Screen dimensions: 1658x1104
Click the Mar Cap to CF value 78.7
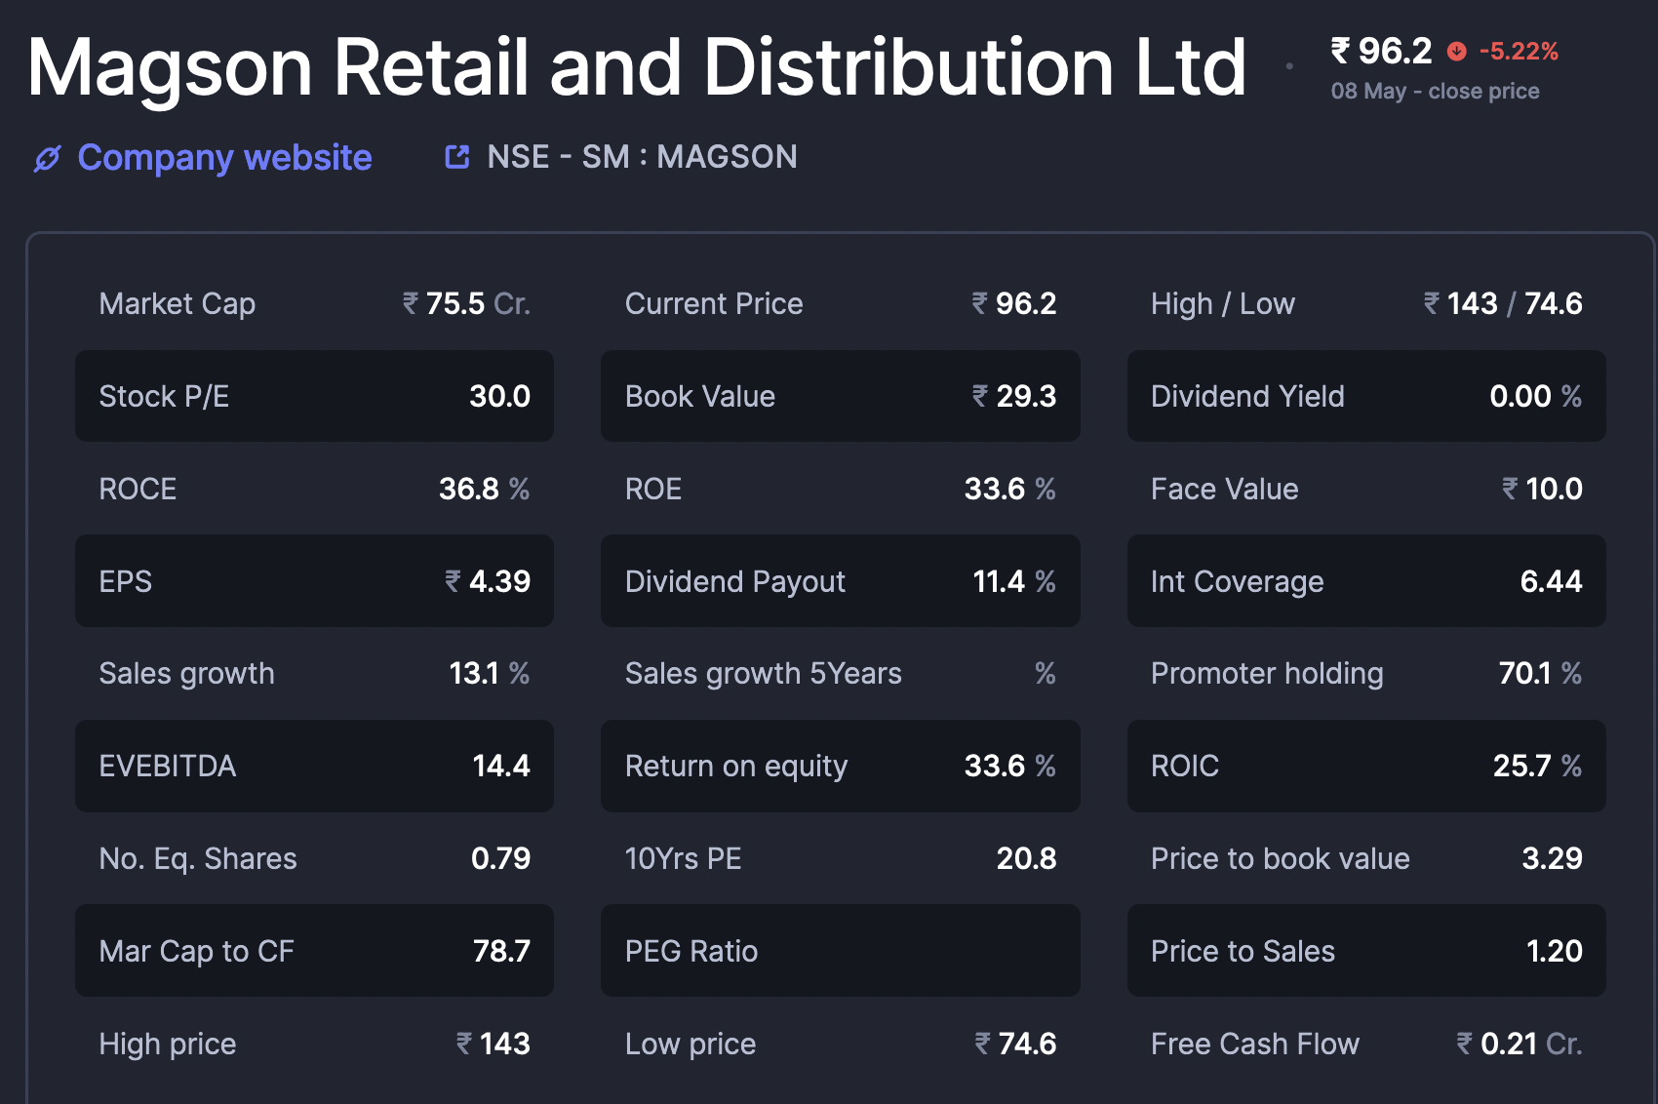coord(501,951)
